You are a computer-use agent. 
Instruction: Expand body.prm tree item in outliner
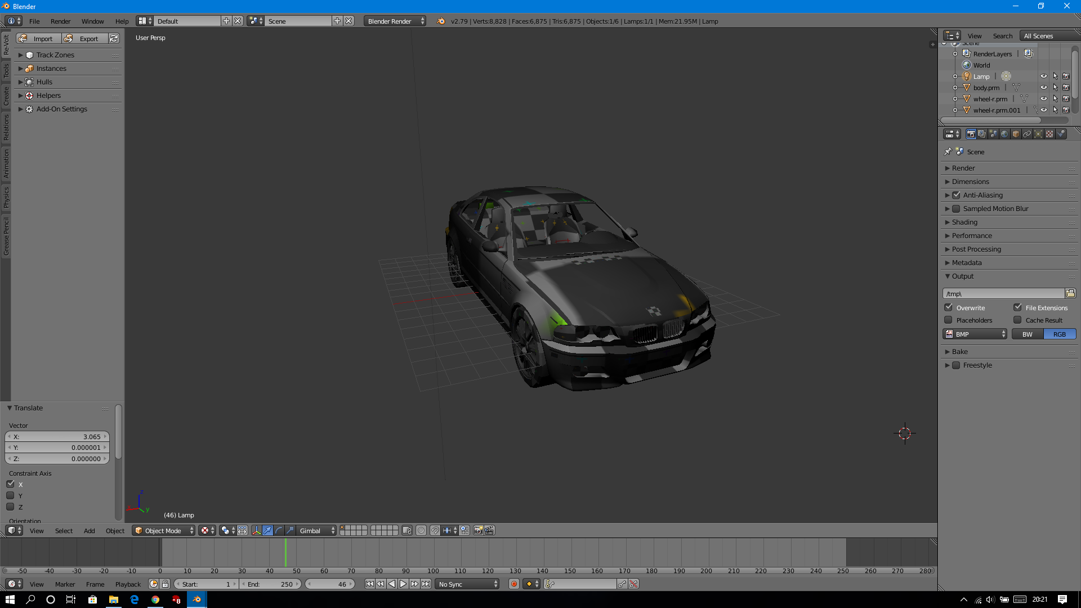pos(955,87)
